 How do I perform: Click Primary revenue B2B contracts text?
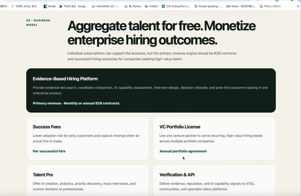click(76, 103)
